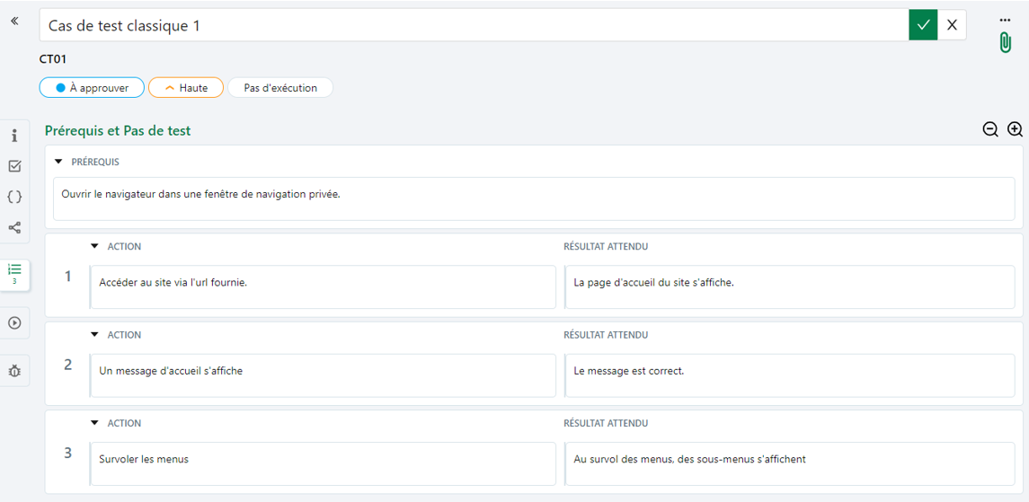1029x502 pixels.
Task: Cancel title edit with X button
Action: [952, 25]
